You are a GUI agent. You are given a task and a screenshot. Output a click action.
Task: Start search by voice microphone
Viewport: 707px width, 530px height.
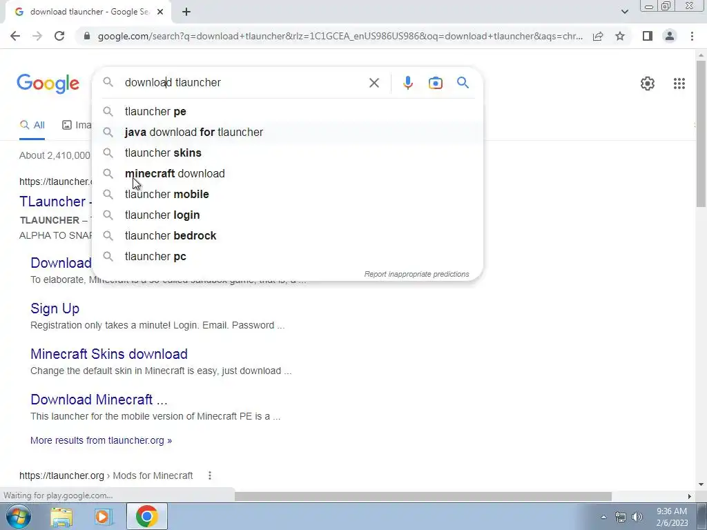coord(407,83)
